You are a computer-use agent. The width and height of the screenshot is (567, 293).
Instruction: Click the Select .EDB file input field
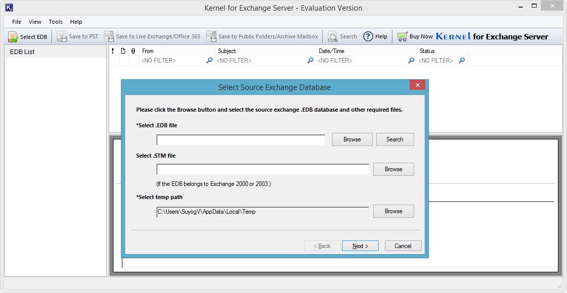point(241,140)
